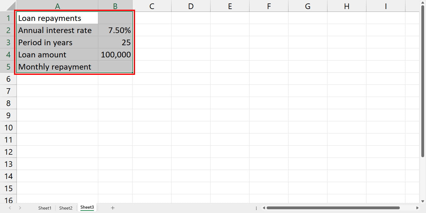Select column B by its header

pos(115,6)
